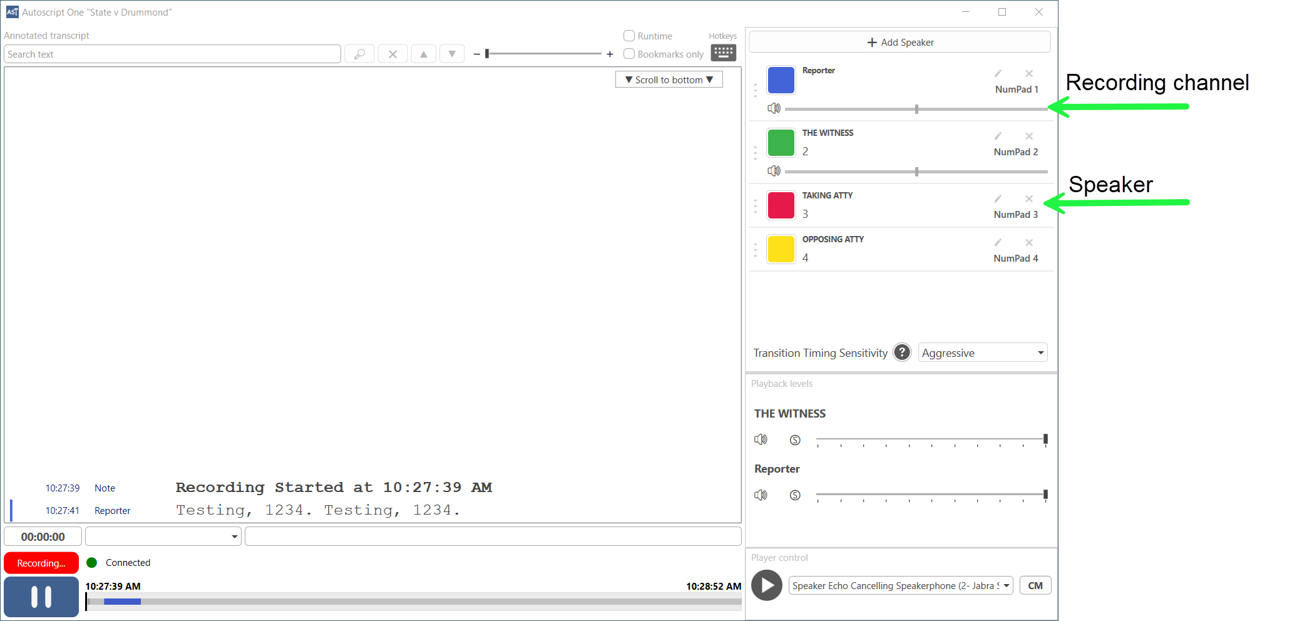This screenshot has width=1297, height=621.
Task: Mute THE WITNESS playback level
Action: (x=761, y=439)
